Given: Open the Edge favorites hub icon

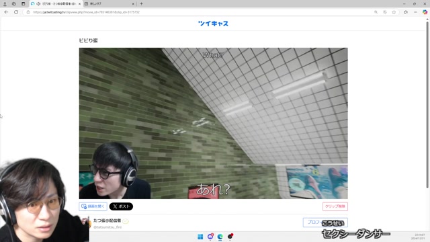Looking at the screenshot, I should (406, 12).
